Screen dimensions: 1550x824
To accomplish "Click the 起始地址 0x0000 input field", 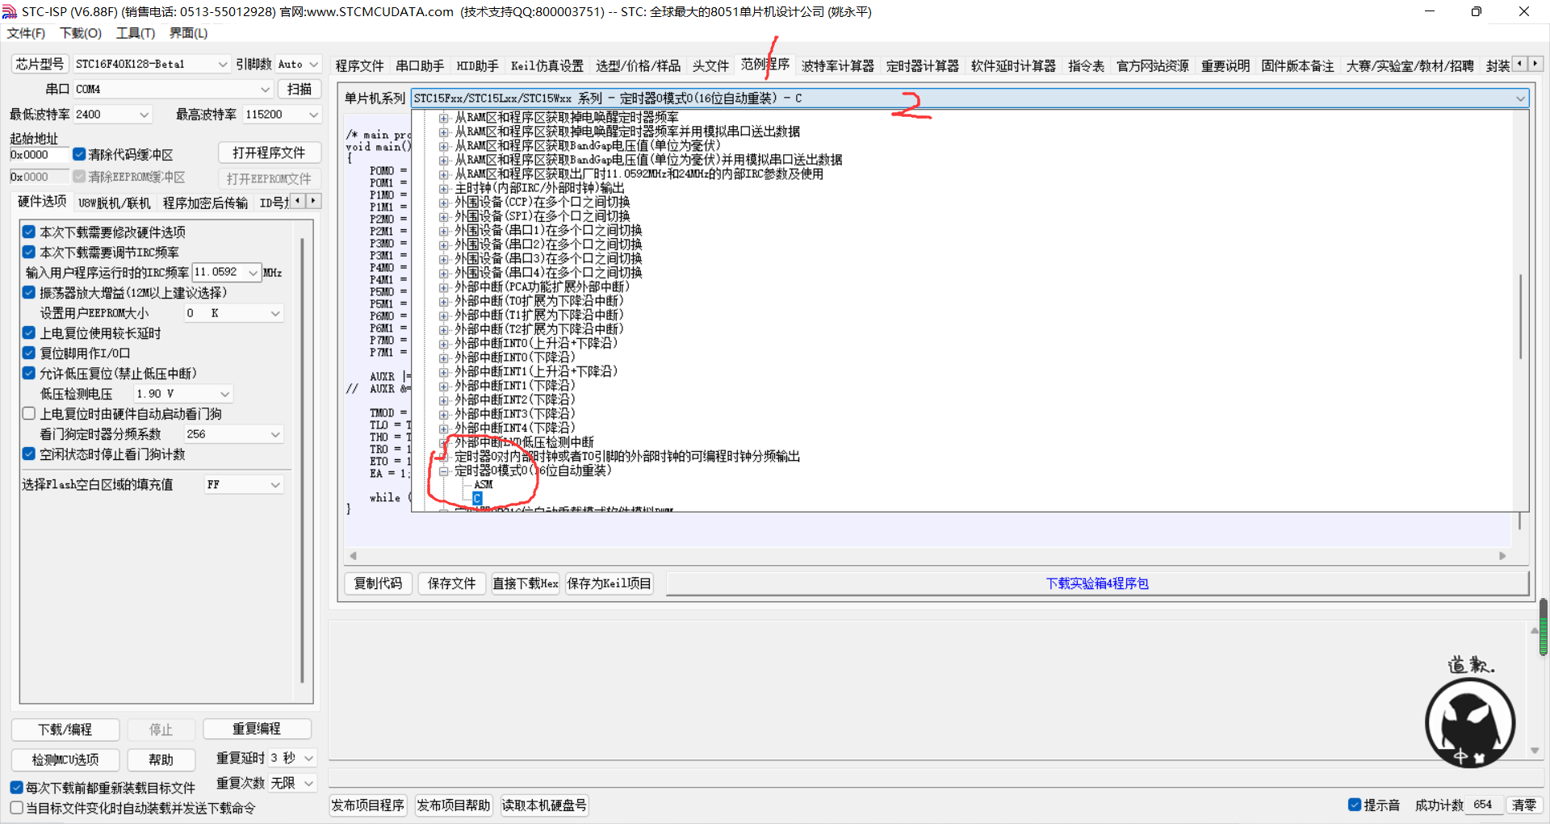I will click(38, 154).
